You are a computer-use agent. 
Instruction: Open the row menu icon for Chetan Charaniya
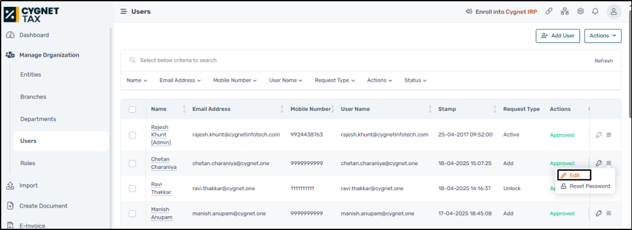(609, 163)
